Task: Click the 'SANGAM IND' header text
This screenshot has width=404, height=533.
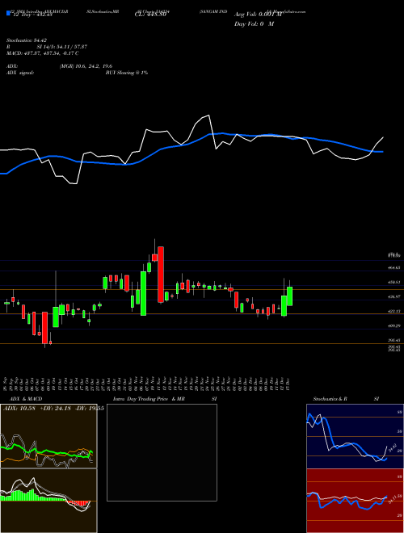Action: coord(213,11)
